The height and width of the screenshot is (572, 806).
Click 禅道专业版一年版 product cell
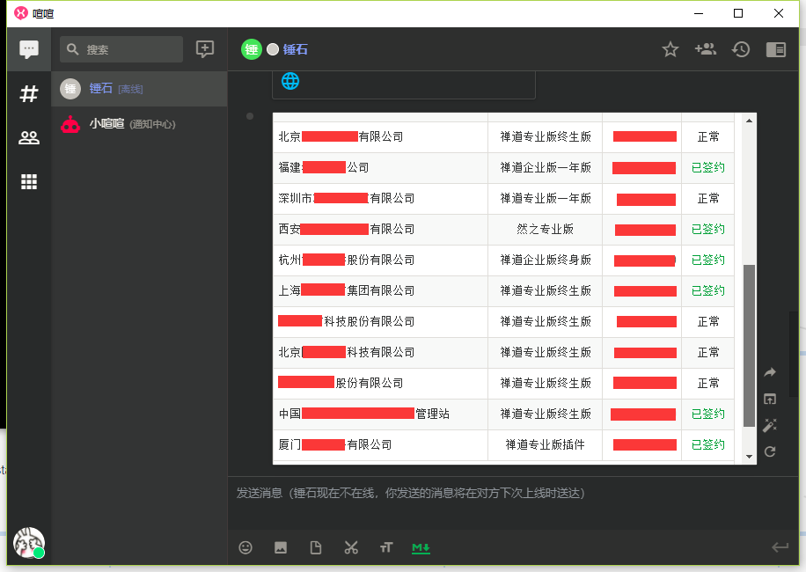point(545,198)
